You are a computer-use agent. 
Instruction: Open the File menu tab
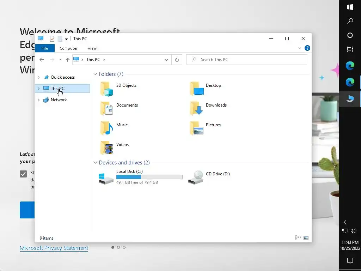tap(45, 48)
